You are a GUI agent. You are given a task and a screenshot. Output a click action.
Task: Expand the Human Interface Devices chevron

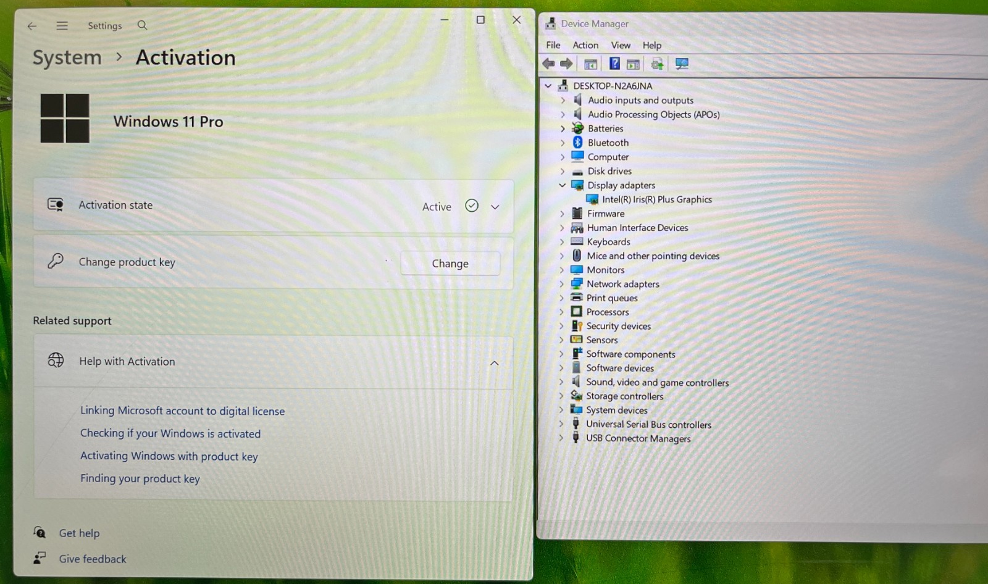tap(562, 228)
